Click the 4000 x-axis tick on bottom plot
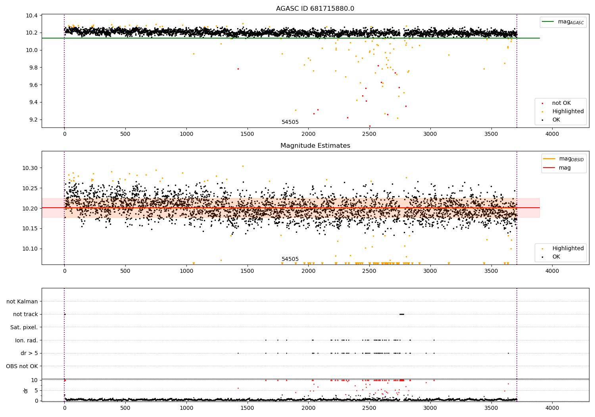 pos(552,408)
